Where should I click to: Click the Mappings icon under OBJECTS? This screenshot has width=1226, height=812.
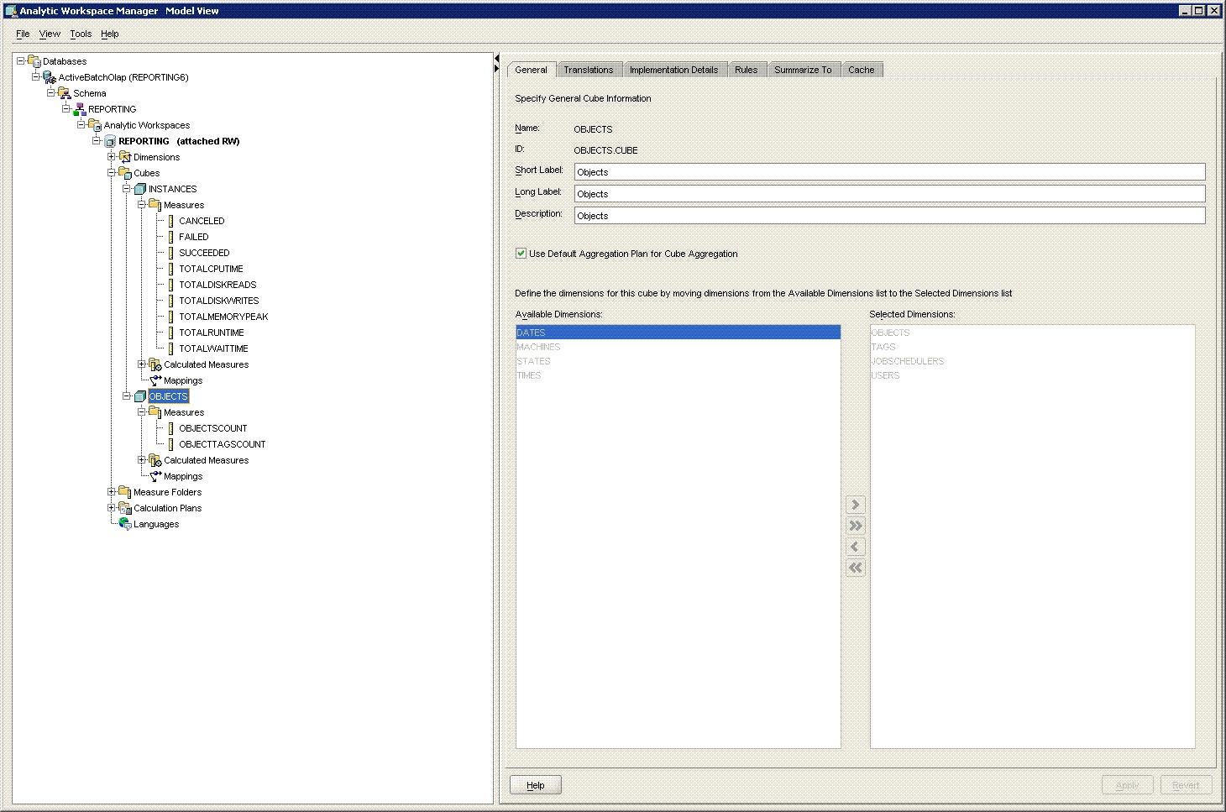tap(155, 476)
